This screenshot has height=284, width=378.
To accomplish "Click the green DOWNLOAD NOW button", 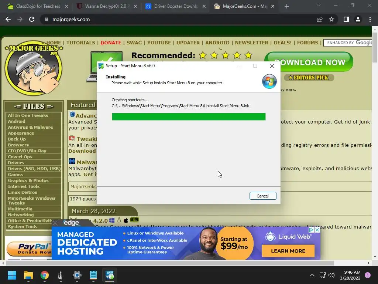I will pyautogui.click(x=309, y=62).
